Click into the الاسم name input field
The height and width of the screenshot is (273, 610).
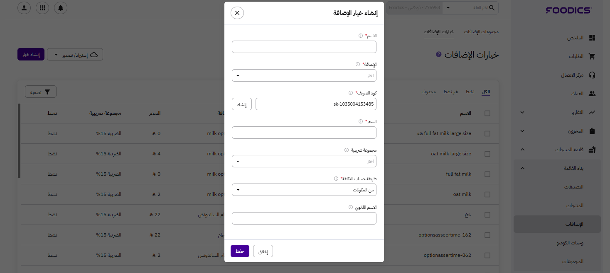click(x=304, y=47)
